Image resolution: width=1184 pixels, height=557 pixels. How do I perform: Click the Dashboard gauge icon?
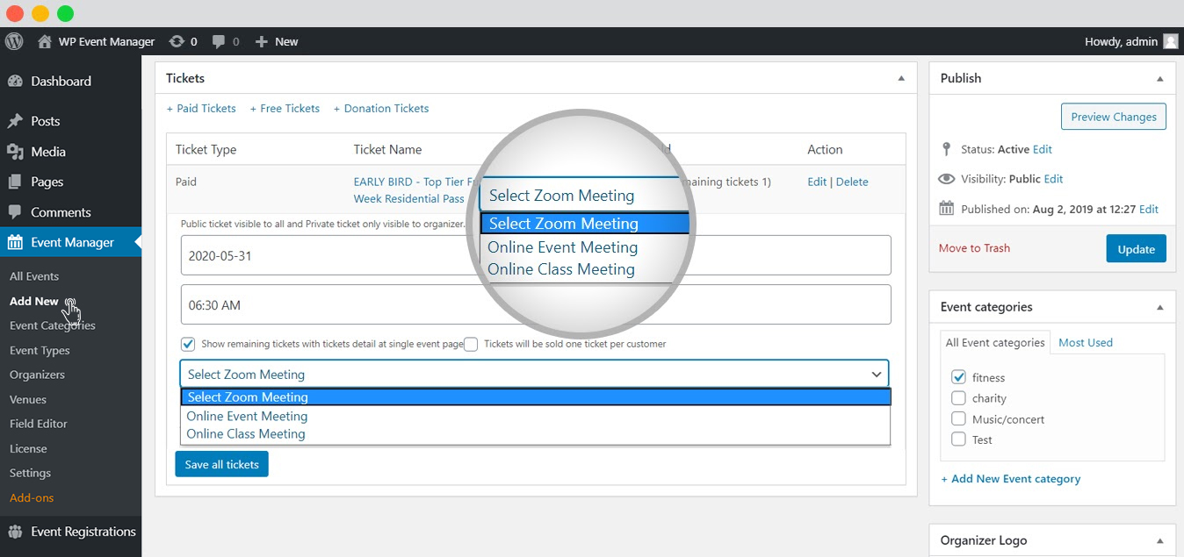click(15, 82)
